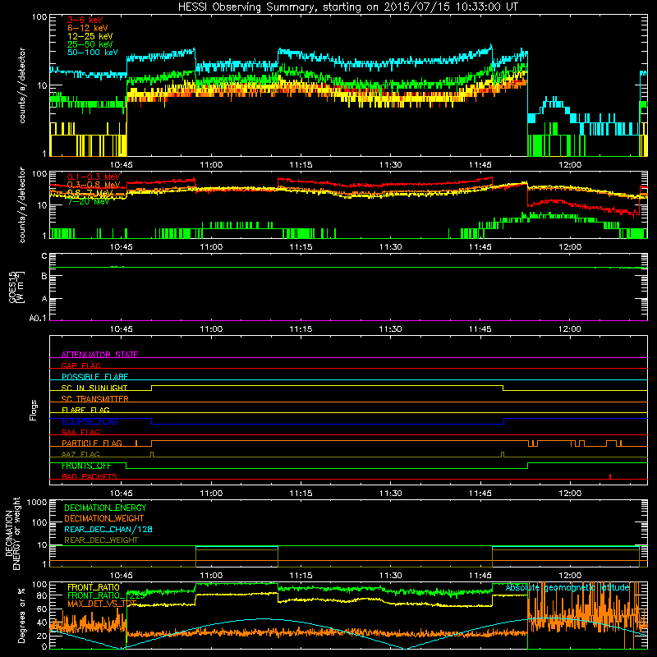Image resolution: width=657 pixels, height=657 pixels.
Task: Click the GOES15 axis label
Action: point(12,287)
